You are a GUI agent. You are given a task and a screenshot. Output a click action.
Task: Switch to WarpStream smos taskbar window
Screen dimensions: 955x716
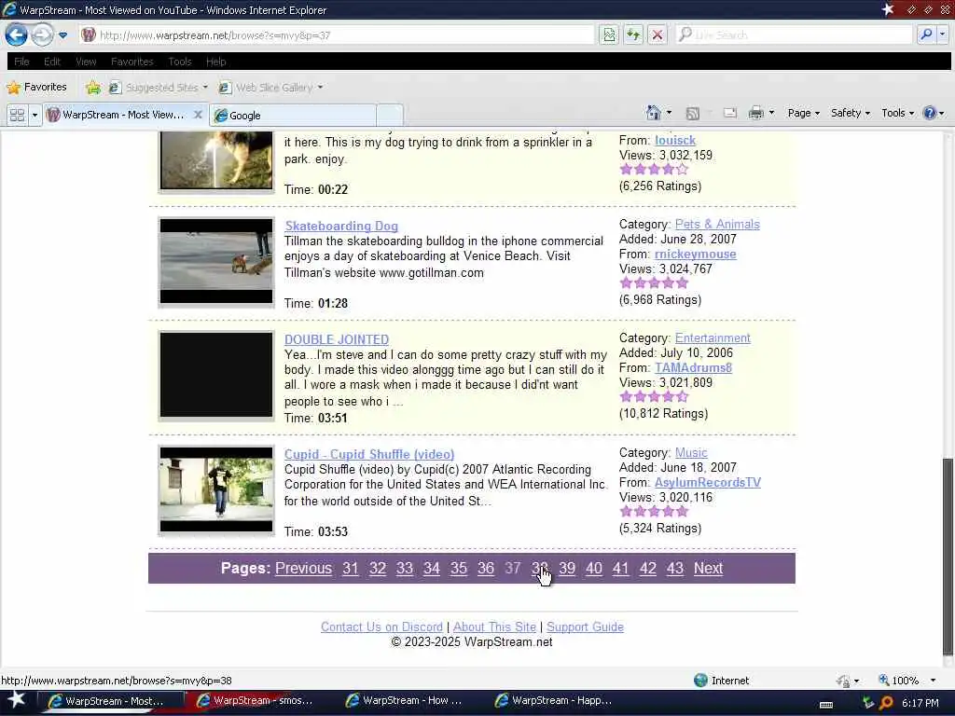point(254,701)
